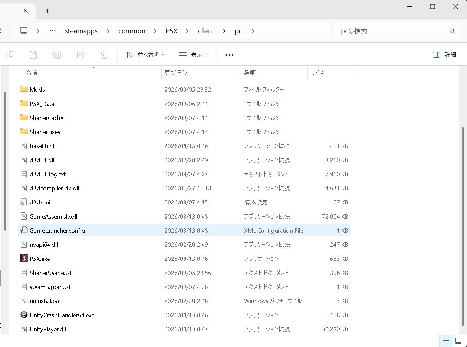
Task: Open the 表示 view dropdown
Action: coord(194,55)
